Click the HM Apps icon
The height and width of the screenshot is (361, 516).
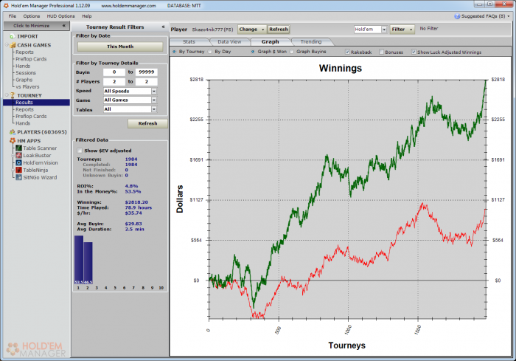coord(13,141)
